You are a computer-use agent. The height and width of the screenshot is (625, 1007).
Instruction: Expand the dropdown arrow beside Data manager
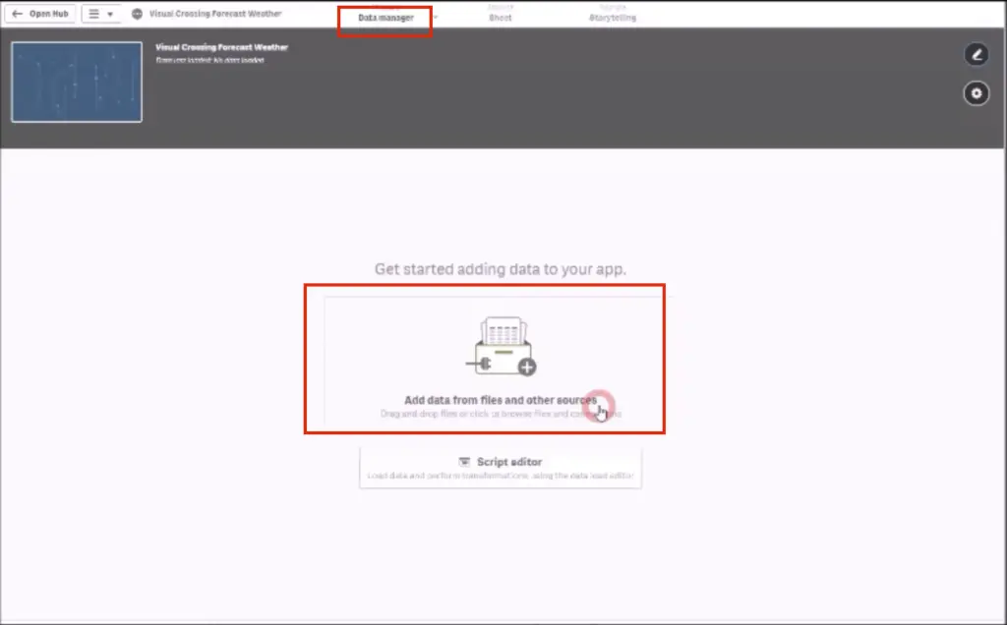pyautogui.click(x=436, y=18)
